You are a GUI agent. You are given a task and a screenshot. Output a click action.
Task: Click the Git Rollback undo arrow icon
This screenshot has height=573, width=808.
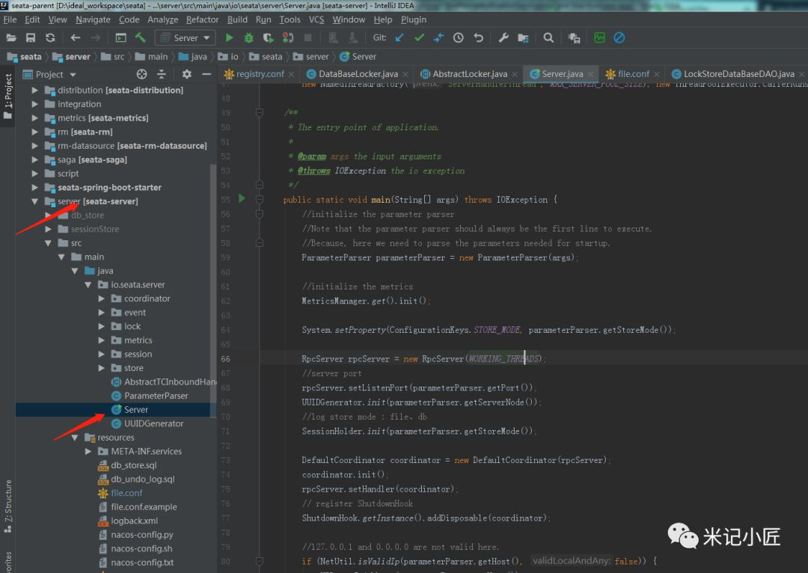click(478, 37)
